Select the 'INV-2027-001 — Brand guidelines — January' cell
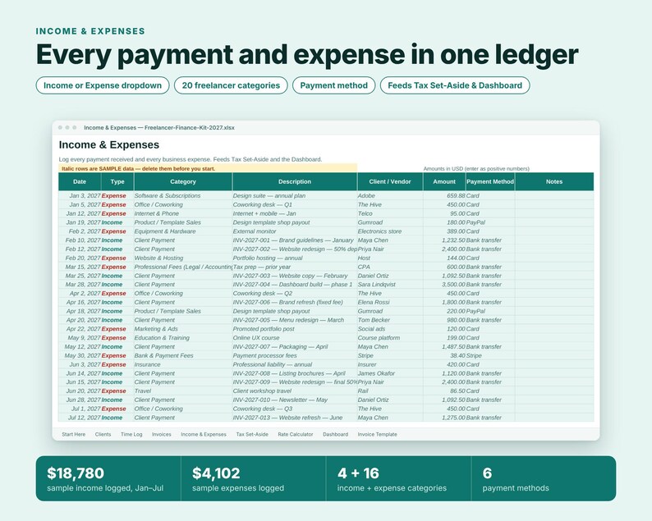652x521 pixels. tap(295, 240)
